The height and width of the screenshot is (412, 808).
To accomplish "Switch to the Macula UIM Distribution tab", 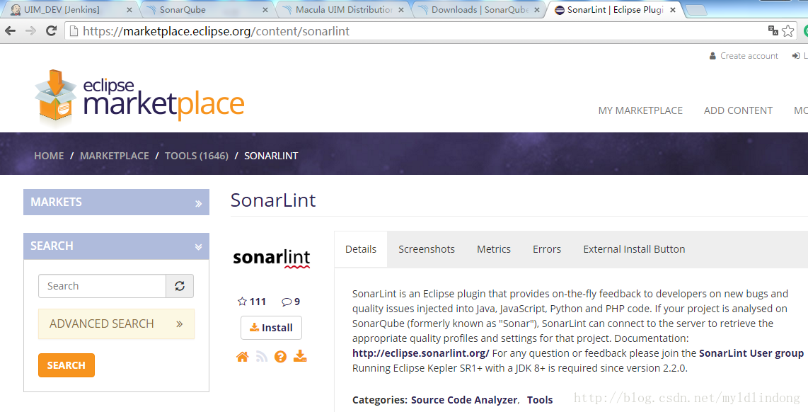I will 344,10.
